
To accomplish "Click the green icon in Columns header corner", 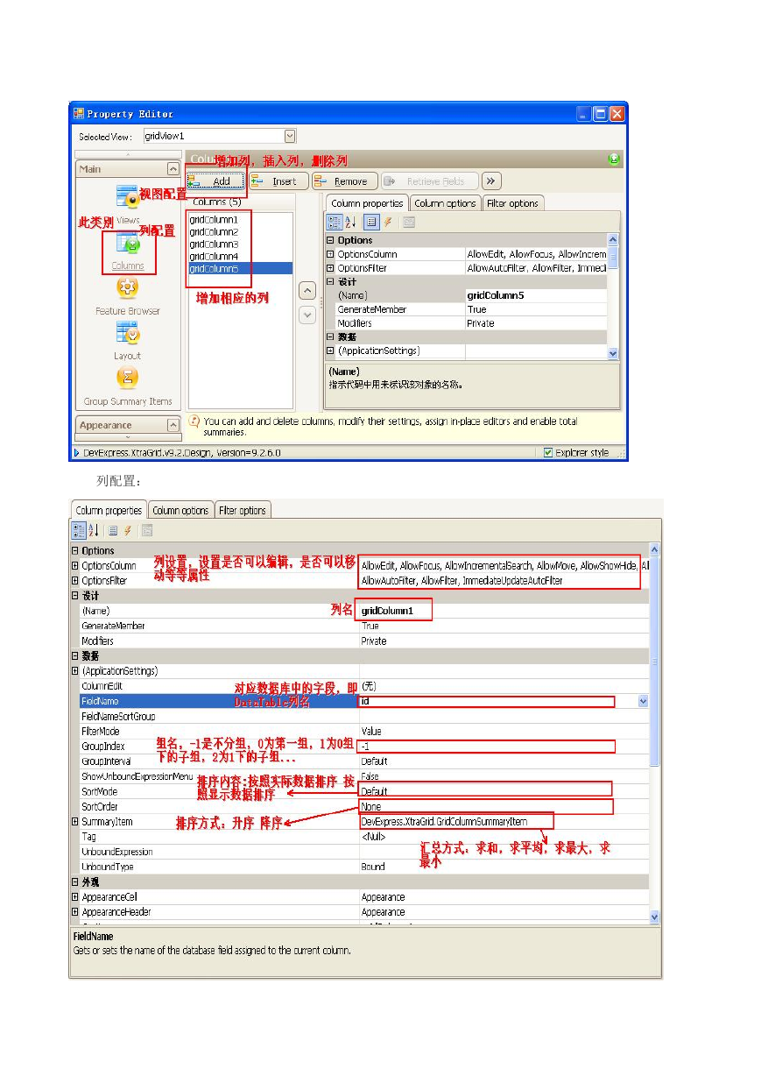I will 613,159.
